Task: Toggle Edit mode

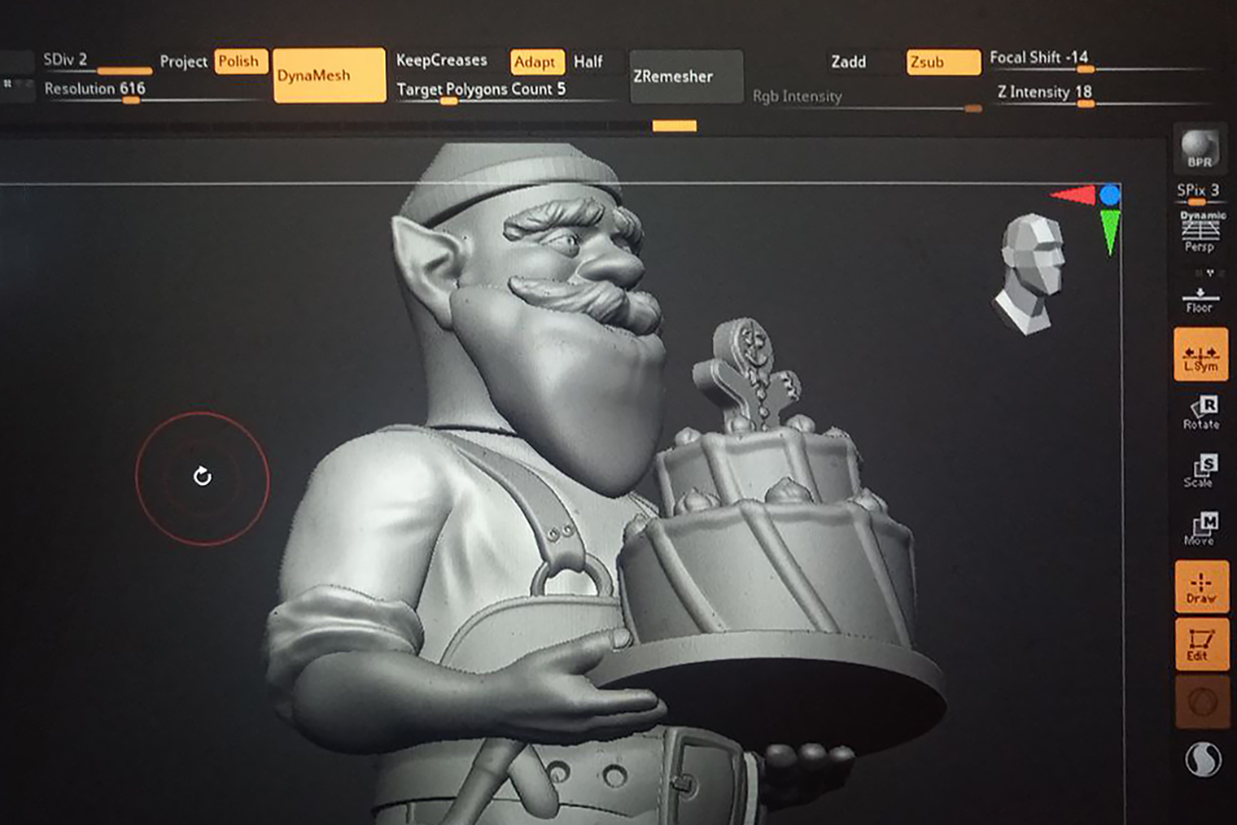Action: point(1201,644)
